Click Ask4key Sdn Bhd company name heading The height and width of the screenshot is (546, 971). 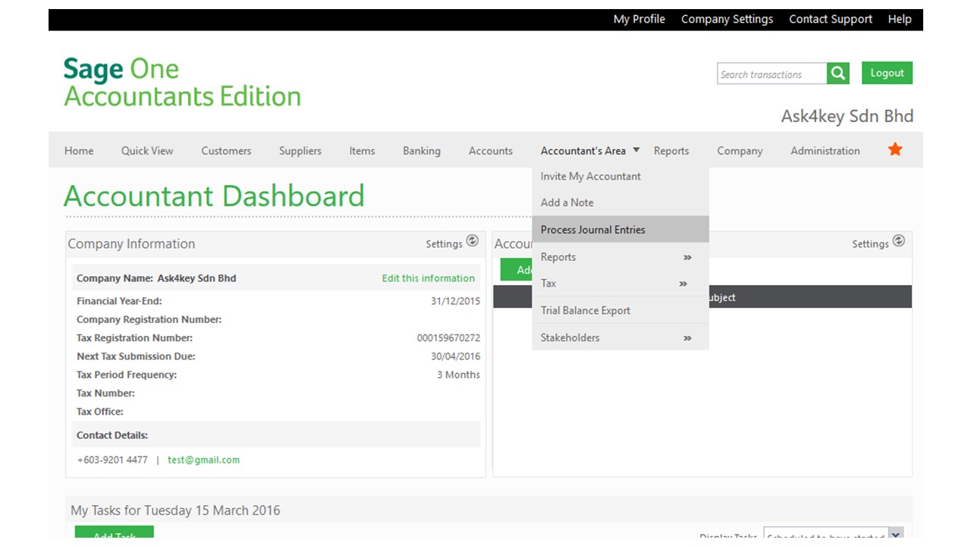[847, 116]
